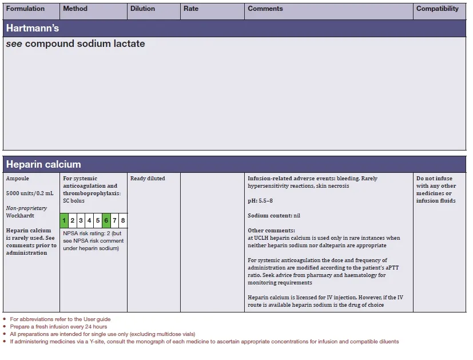Click the 'Ready diluted' cell text
473x360 pixels.
(148, 179)
